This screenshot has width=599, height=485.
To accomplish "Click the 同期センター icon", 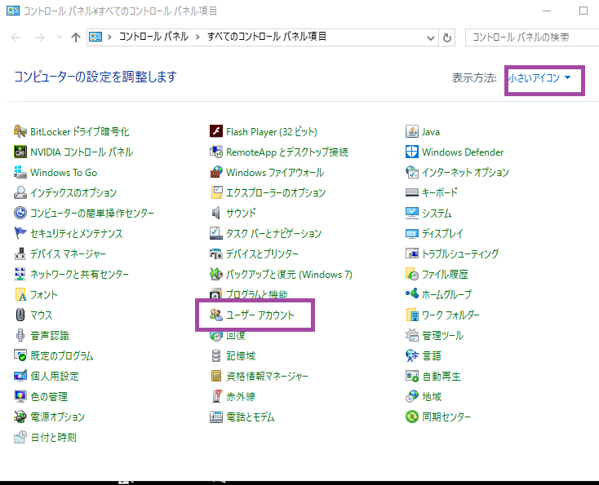I will coord(412,417).
